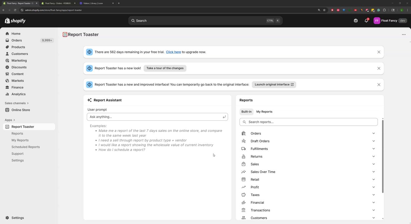The image size is (411, 224).
Task: Click the Taxes piggy bank icon
Action: [244, 195]
